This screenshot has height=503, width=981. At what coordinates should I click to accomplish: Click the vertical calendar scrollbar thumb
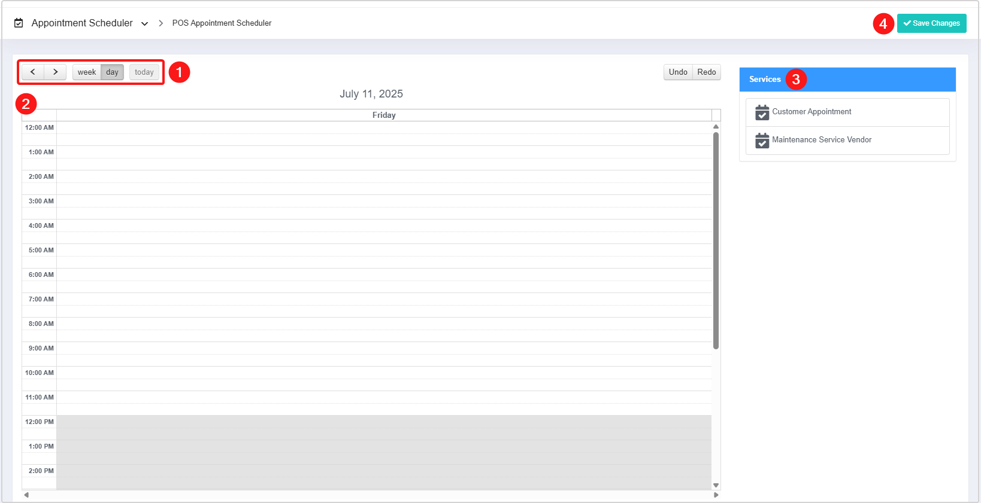[x=716, y=239]
